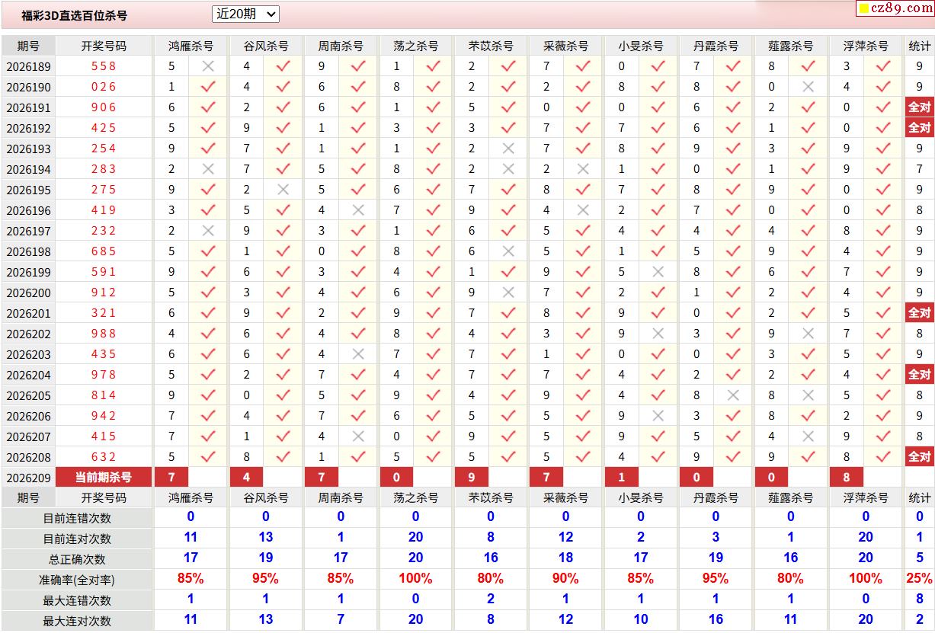Click the 谷风 current kill number 4
935x633 pixels.
click(247, 478)
